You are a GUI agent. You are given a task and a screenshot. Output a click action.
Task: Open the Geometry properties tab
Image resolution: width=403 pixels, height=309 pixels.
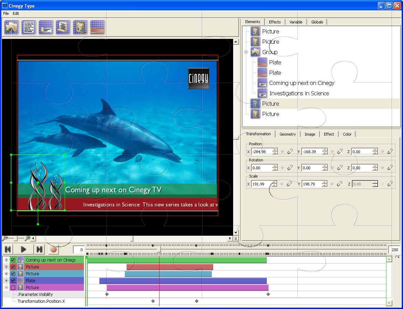pyautogui.click(x=287, y=134)
